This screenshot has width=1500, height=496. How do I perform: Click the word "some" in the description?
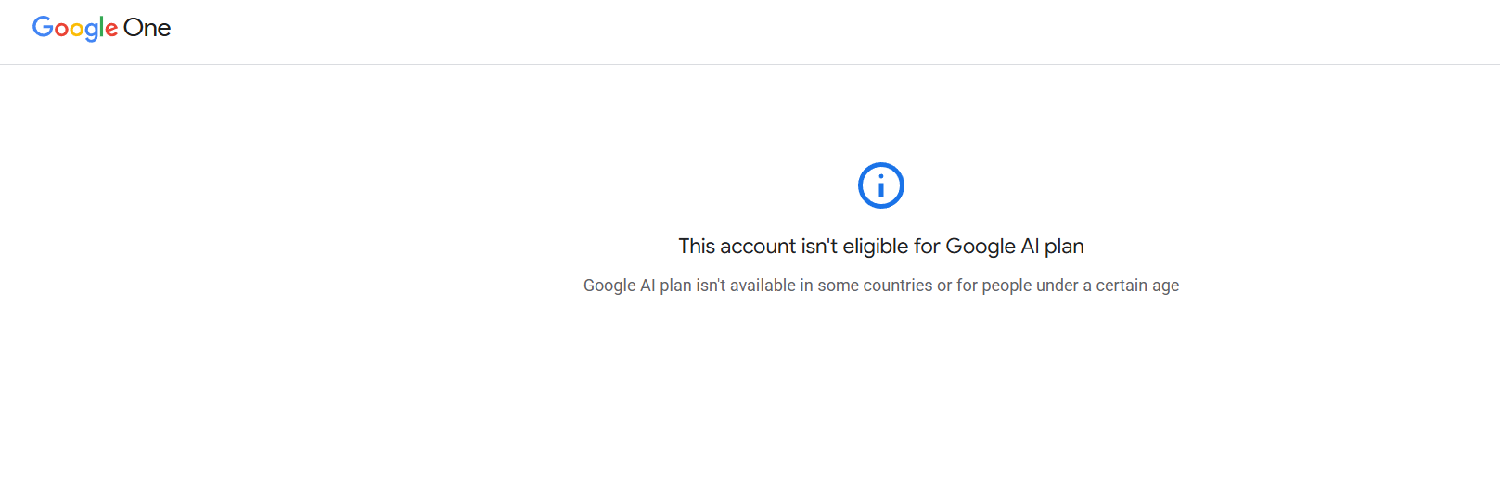838,286
